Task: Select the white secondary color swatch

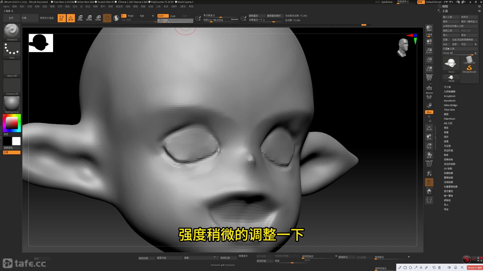Action: (16, 141)
